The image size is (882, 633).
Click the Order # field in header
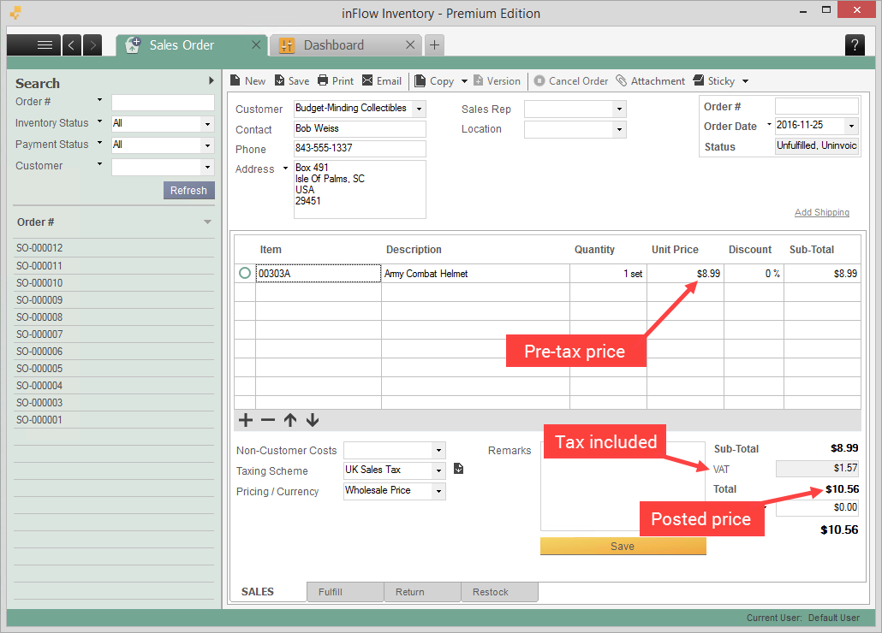[x=817, y=106]
